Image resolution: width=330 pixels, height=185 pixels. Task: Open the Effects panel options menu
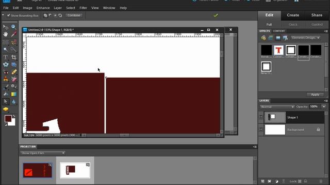[x=326, y=31]
